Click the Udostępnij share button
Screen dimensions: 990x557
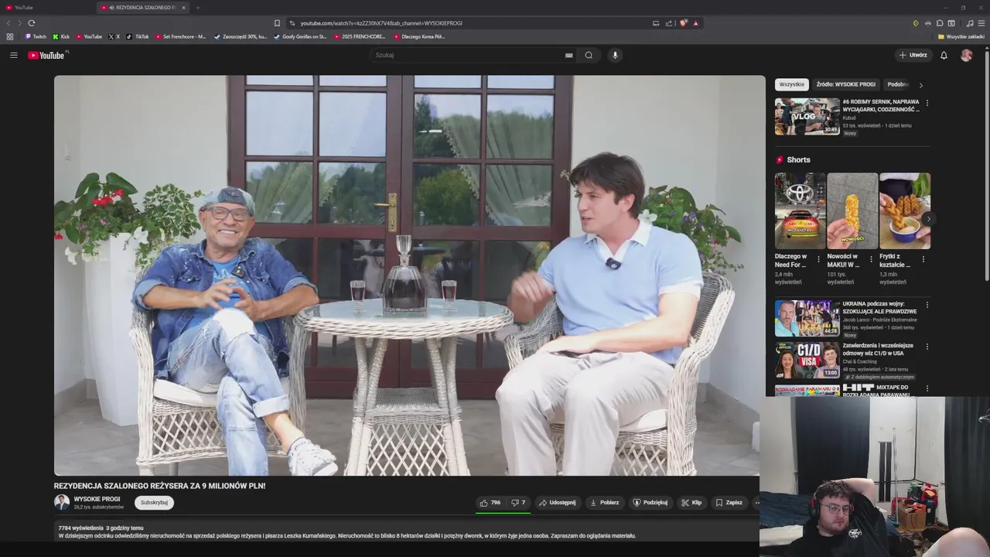tap(557, 503)
